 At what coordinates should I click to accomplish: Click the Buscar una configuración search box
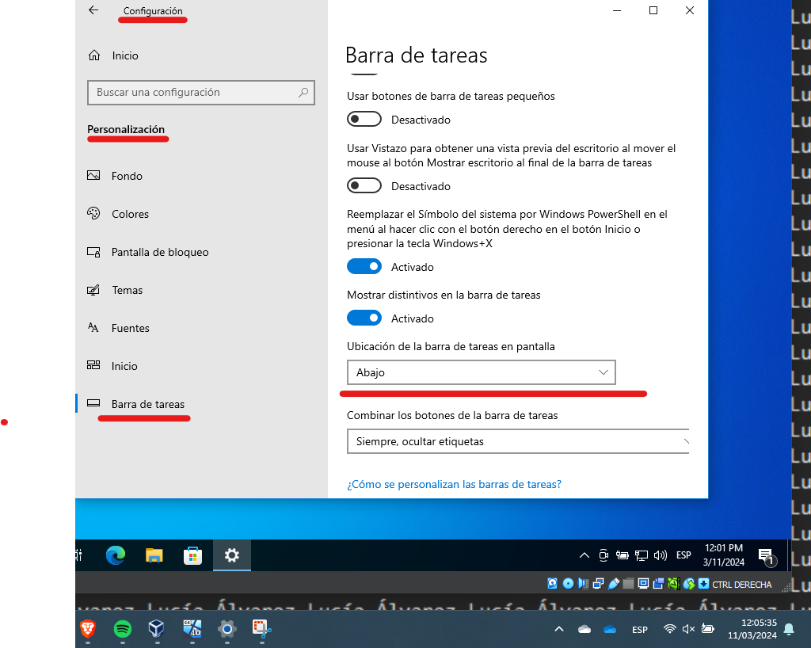(200, 93)
